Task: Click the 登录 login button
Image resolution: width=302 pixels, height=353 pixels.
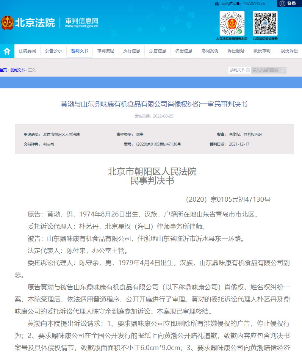Action: 291,3
